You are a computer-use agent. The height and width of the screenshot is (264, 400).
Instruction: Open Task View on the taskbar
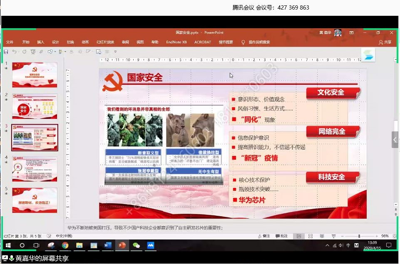(36, 245)
